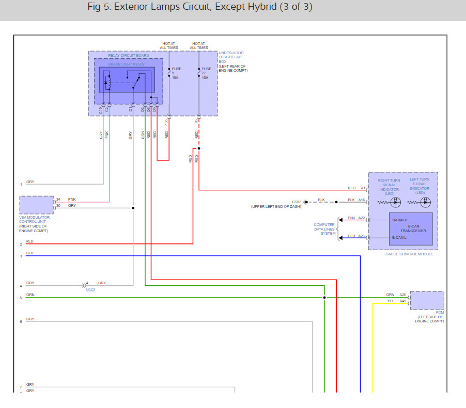Click the Under-Hood Fuse/Relay Box label
The width and height of the screenshot is (466, 408).
[x=231, y=57]
